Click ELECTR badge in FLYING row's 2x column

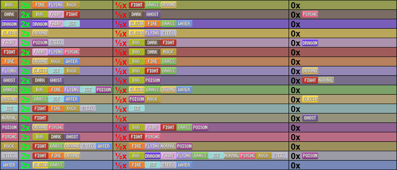point(40,71)
